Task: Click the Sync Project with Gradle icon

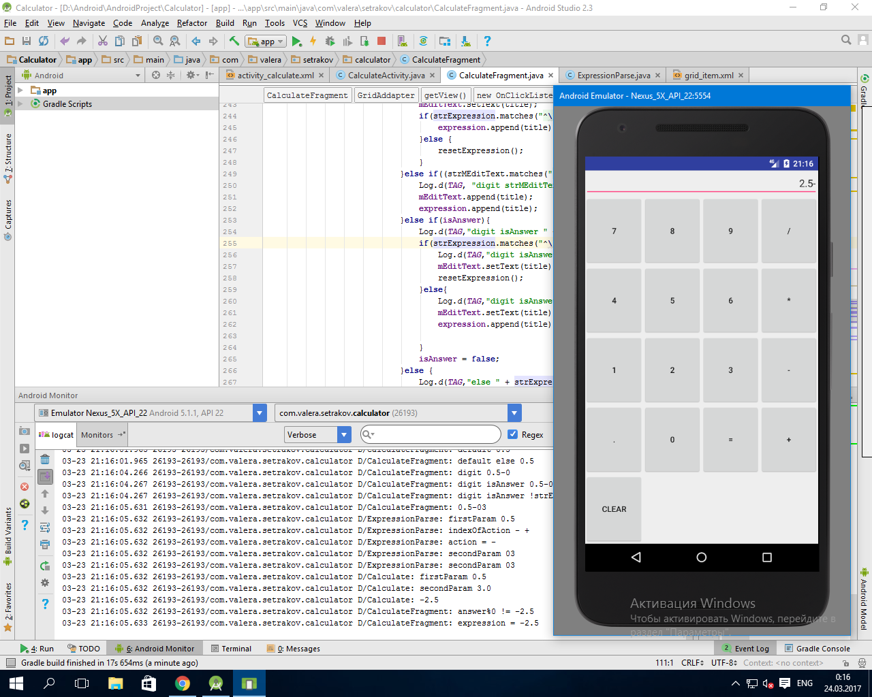Action: pyautogui.click(x=423, y=42)
